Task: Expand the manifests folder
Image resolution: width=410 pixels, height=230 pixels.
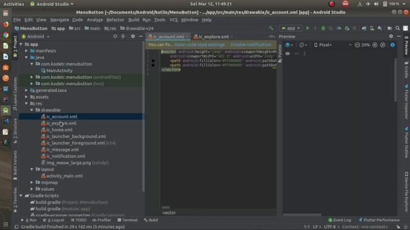Action: [x=26, y=51]
